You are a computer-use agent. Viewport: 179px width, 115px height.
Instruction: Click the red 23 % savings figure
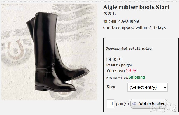click(131, 71)
